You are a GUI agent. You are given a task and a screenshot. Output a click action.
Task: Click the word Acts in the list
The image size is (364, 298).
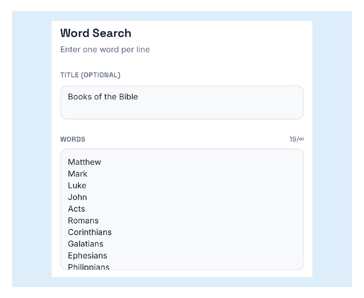point(76,209)
